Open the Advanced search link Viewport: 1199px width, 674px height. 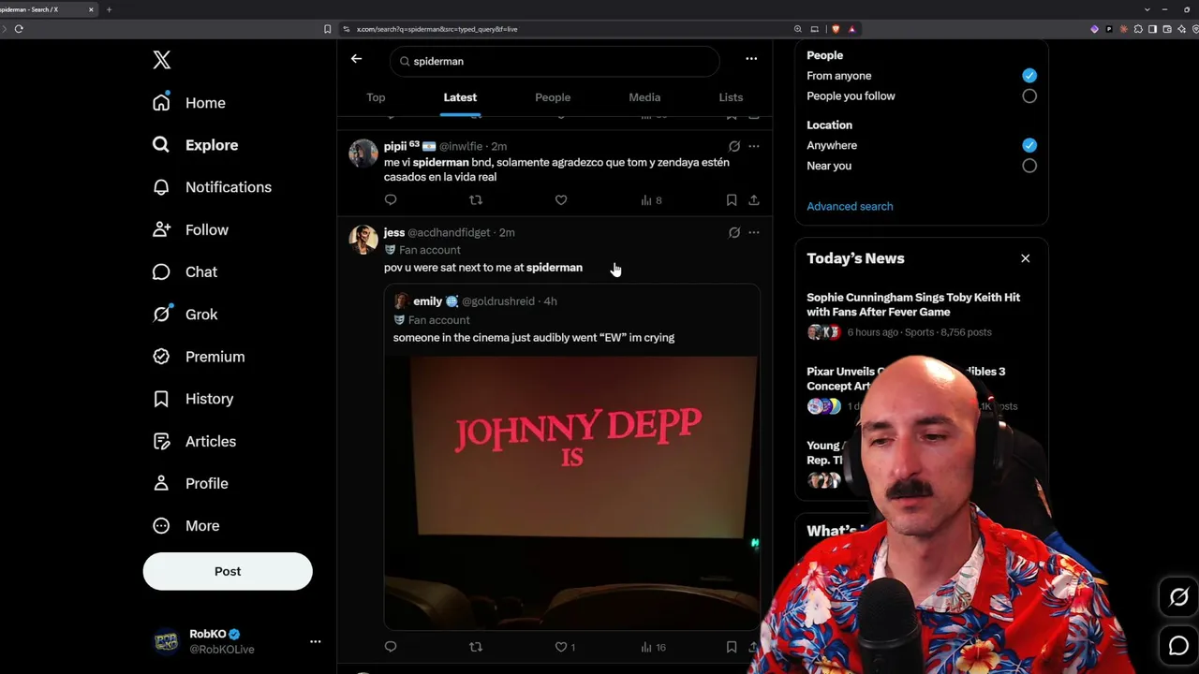tap(850, 206)
